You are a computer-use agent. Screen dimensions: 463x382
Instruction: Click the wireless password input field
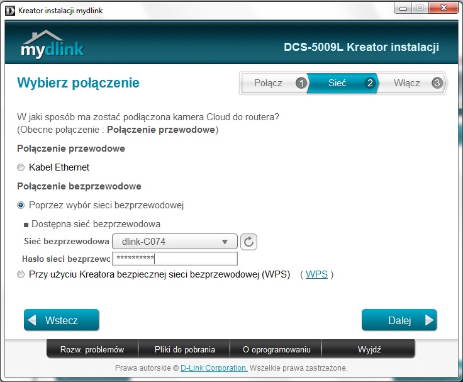[x=175, y=259]
